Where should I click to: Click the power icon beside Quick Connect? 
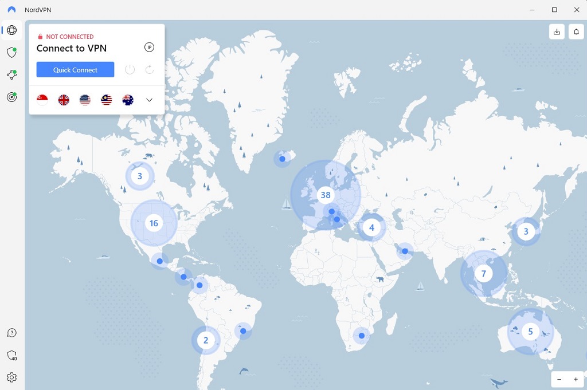point(130,69)
